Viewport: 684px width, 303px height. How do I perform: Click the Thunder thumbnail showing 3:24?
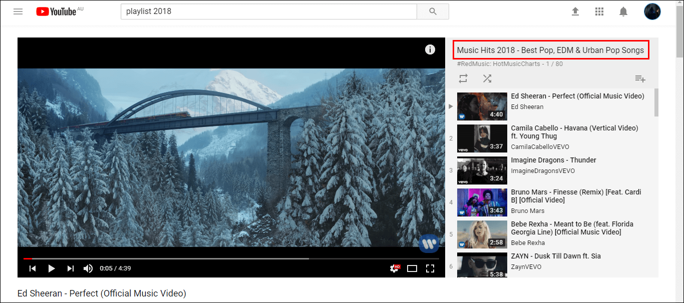(482, 170)
